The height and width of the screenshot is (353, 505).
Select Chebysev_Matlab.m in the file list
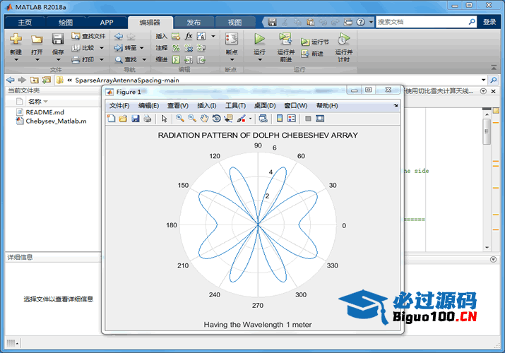point(56,121)
